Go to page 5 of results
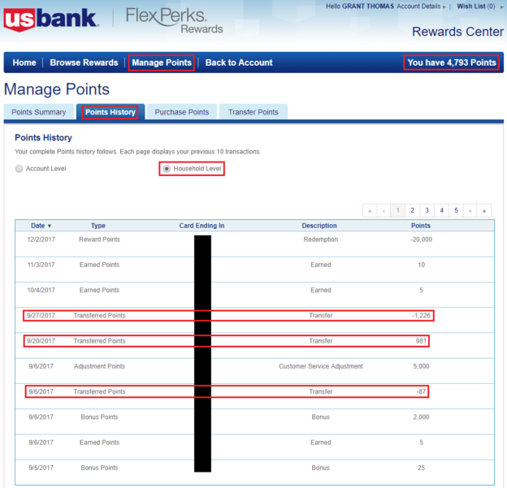Screen dimensions: 507x488 point(457,210)
